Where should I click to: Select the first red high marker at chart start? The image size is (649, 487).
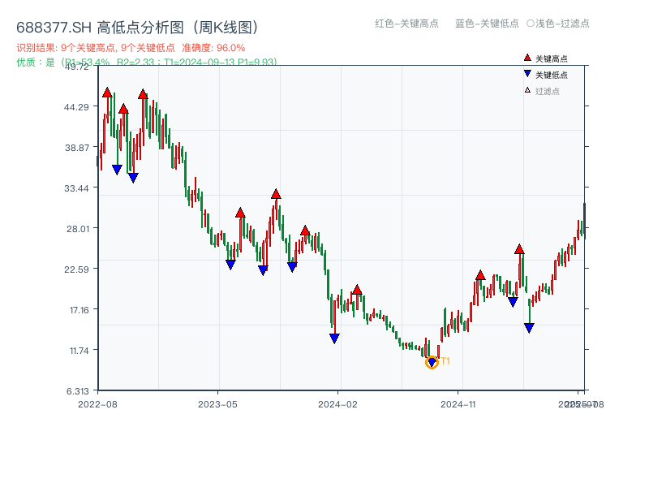(x=107, y=93)
